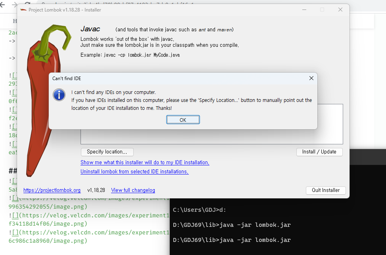386x255 pixels.
Task: Open View full changelog link
Action: (133, 190)
